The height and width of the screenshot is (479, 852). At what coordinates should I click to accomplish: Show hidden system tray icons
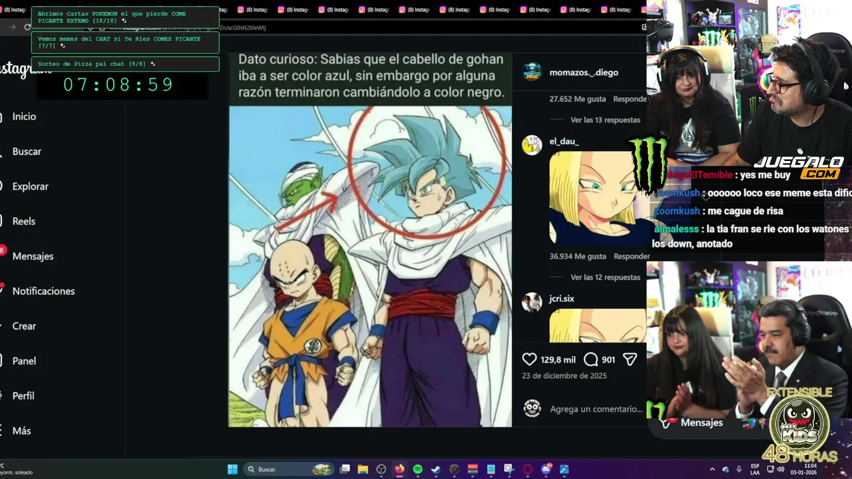tap(712, 469)
